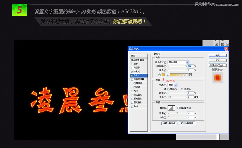Image resolution: width=242 pixels, height=148 pixels.
Task: Choose the 边缘 source radio button
Action: point(182,89)
